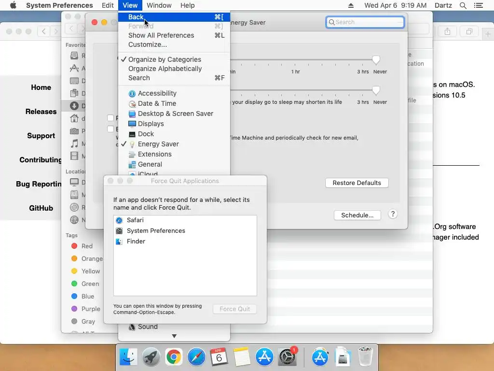Choose Show All Preferences
The height and width of the screenshot is (371, 494).
click(x=174, y=35)
